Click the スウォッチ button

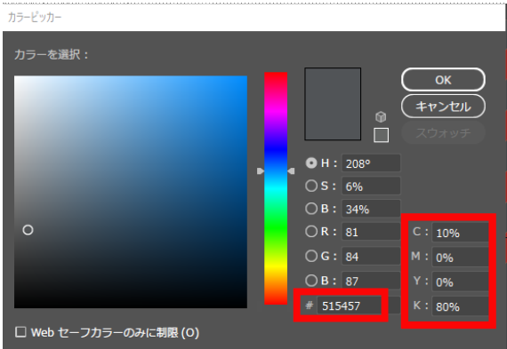coord(443,132)
